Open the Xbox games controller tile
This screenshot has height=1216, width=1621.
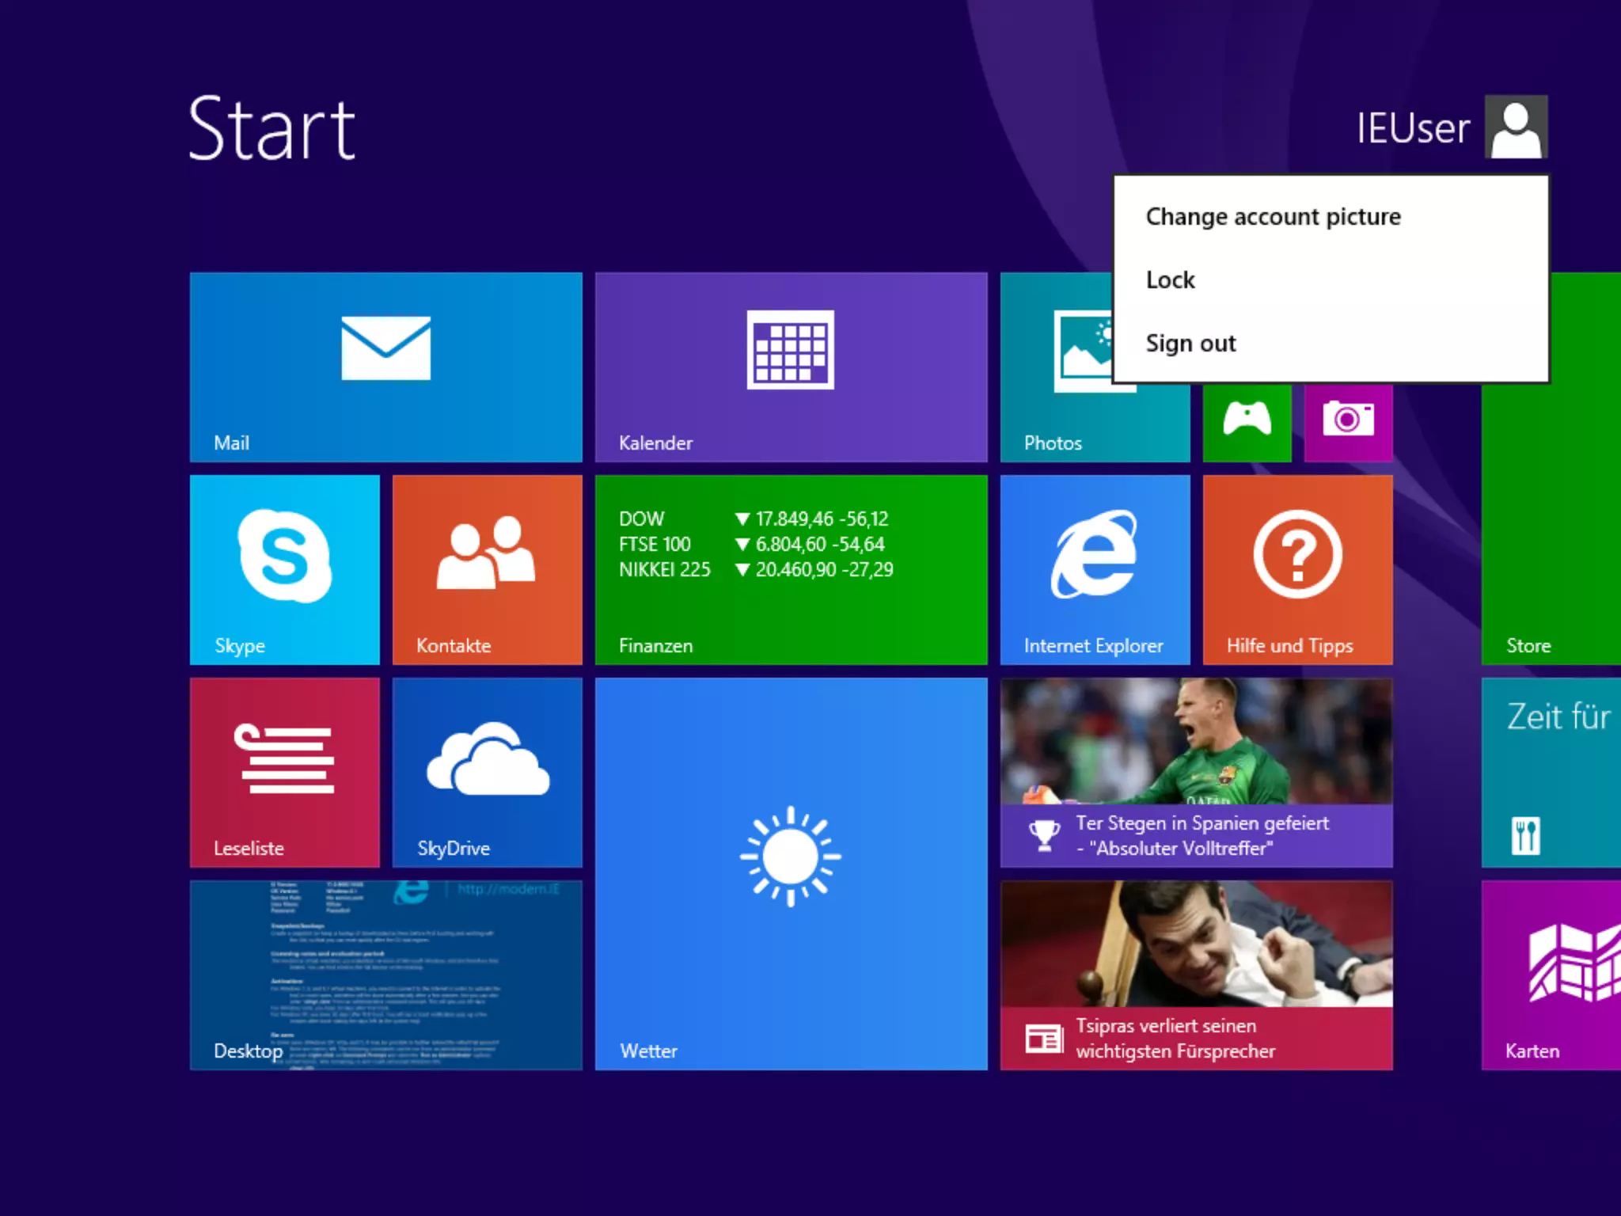[1247, 421]
